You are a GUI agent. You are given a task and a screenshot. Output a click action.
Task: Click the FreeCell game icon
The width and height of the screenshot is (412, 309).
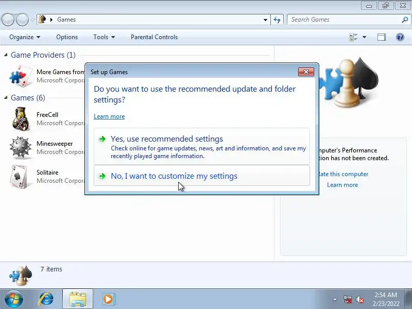click(21, 119)
